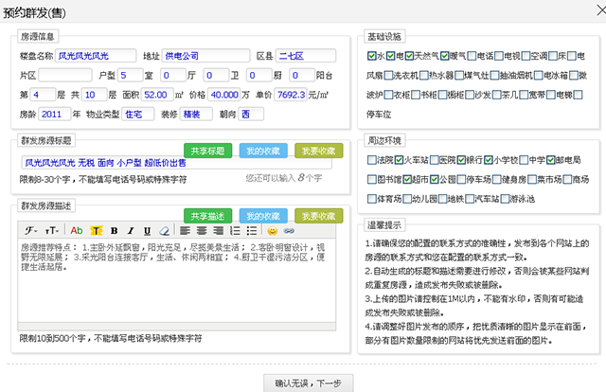The image size is (606, 392).
Task: Open the 装修 field showing 精装
Action: 196,114
